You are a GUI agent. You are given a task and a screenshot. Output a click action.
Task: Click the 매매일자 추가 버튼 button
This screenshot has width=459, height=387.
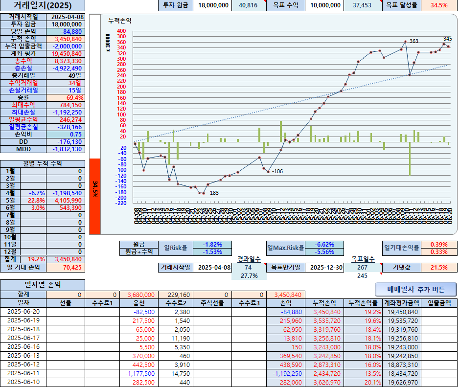(415, 290)
